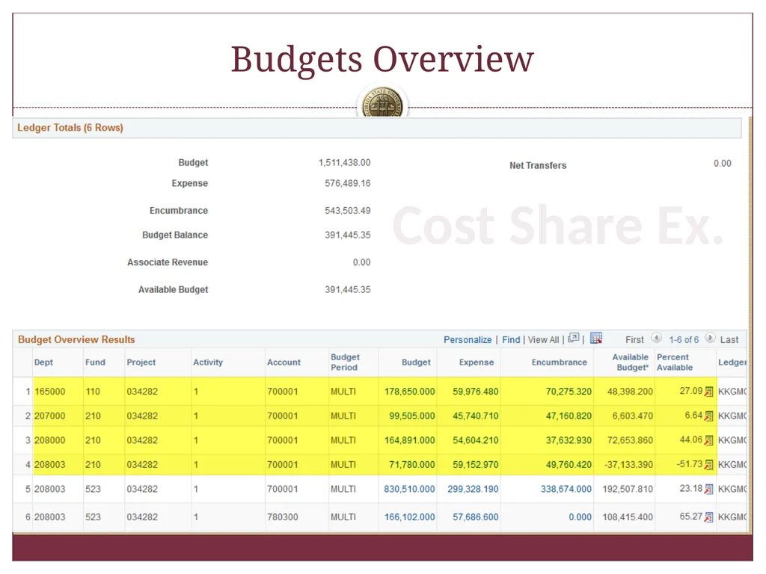Sort by the Account column header
Viewport: 766px width, 574px height.
tap(284, 362)
